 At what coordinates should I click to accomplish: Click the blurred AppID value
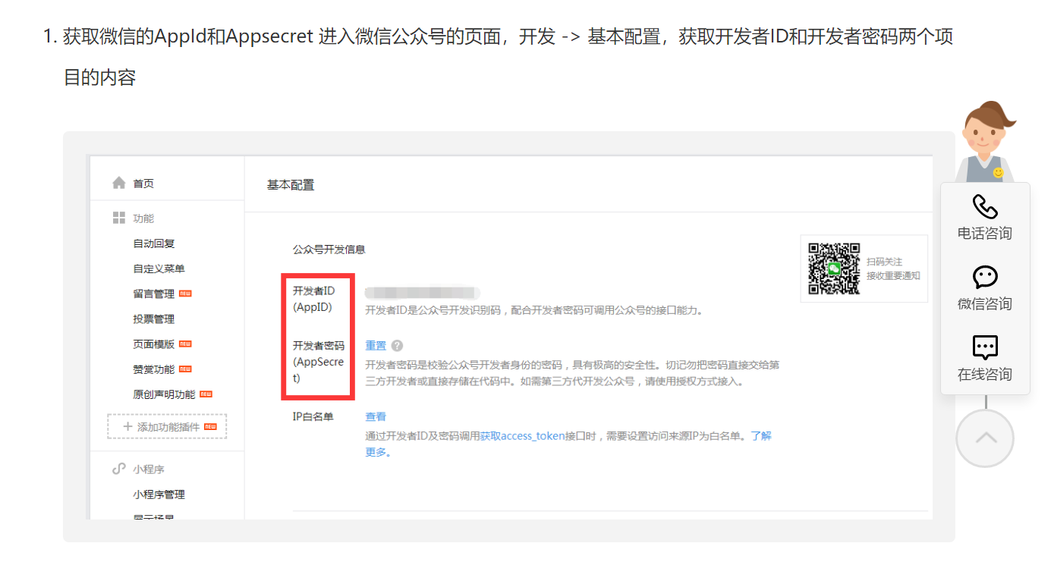click(421, 293)
